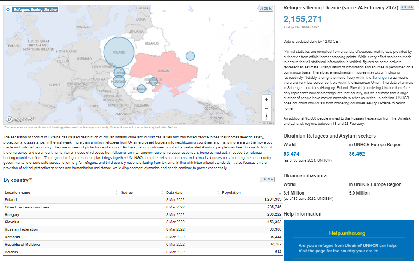Image resolution: width=419 pixels, height=261 pixels.
Task: Open JSON feed on the map
Action: pos(266,9)
